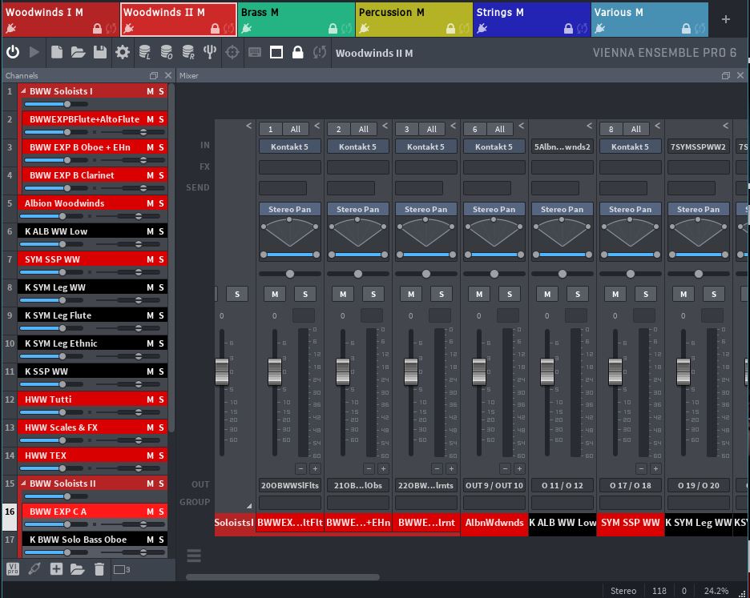Open the 5Albn...wnds2 plugin slot
750x598 pixels.
[x=562, y=146]
